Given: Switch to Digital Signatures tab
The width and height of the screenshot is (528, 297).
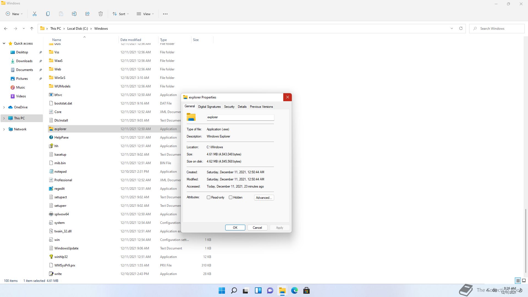Looking at the screenshot, I should point(209,107).
